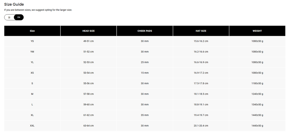
Task: Switch size units to IN
Action: click(x=9, y=17)
